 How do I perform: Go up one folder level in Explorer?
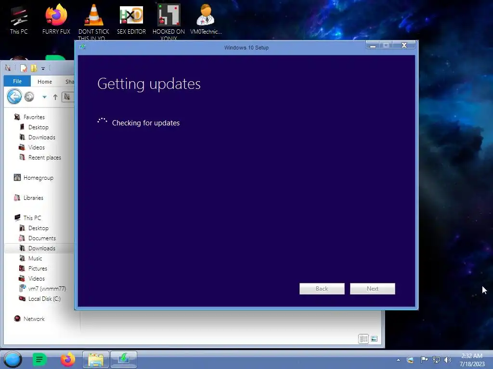[55, 97]
